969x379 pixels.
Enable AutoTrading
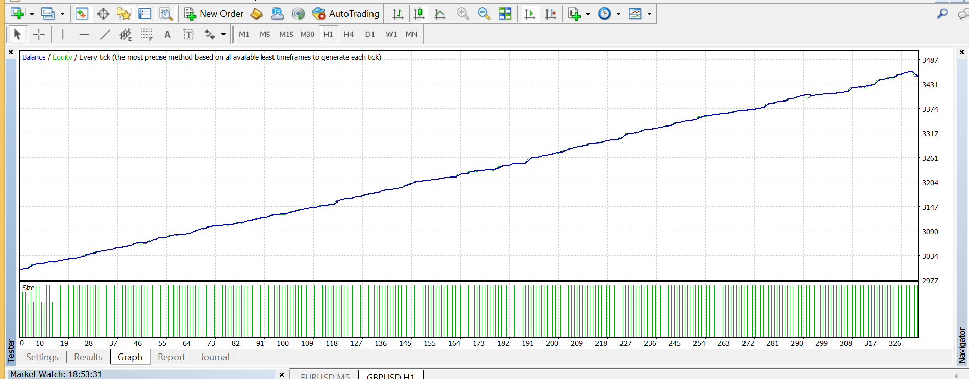(346, 14)
